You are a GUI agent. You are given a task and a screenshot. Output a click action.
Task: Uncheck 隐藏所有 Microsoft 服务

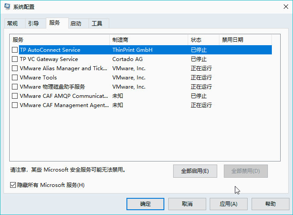(13, 185)
